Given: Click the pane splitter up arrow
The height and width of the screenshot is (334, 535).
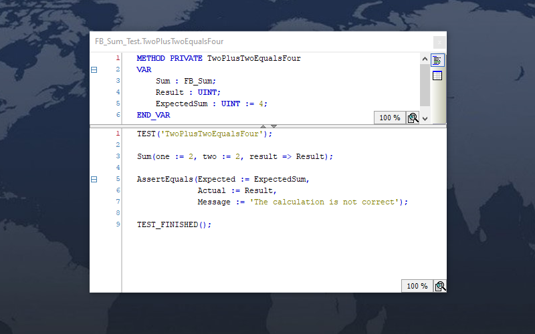Looking at the screenshot, I should [263, 126].
